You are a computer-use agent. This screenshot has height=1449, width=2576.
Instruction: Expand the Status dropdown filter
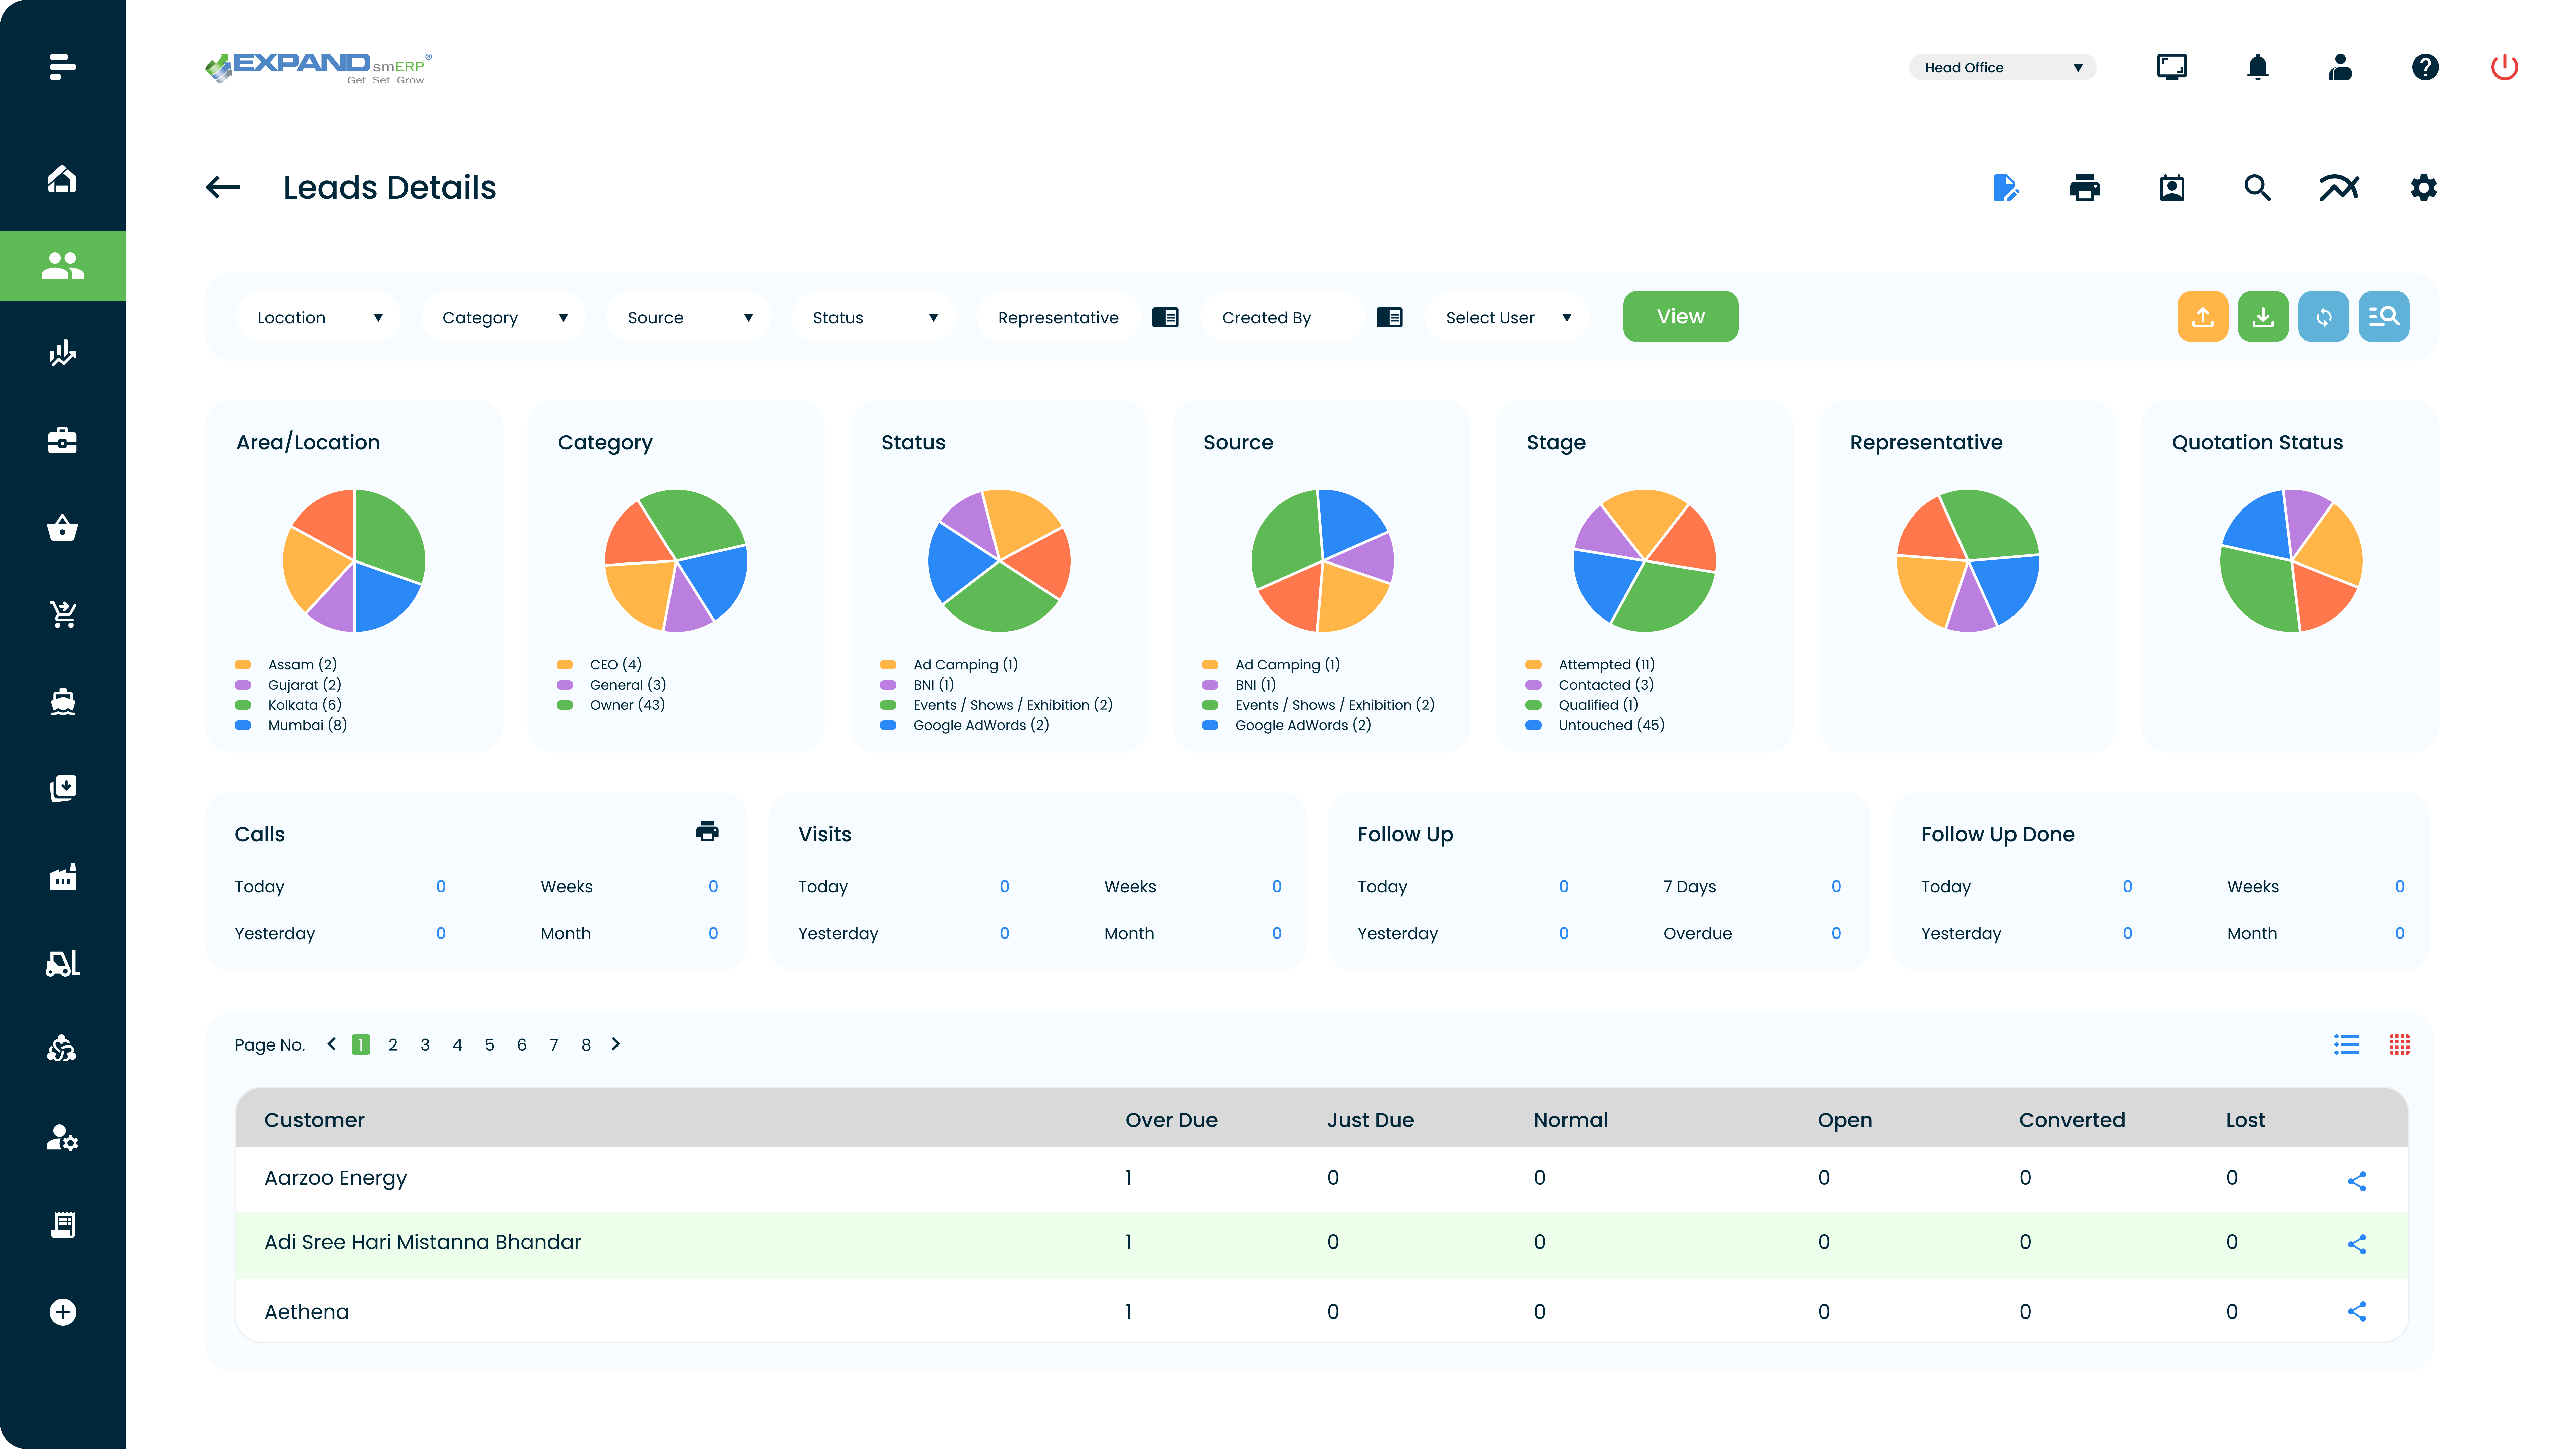coord(873,317)
